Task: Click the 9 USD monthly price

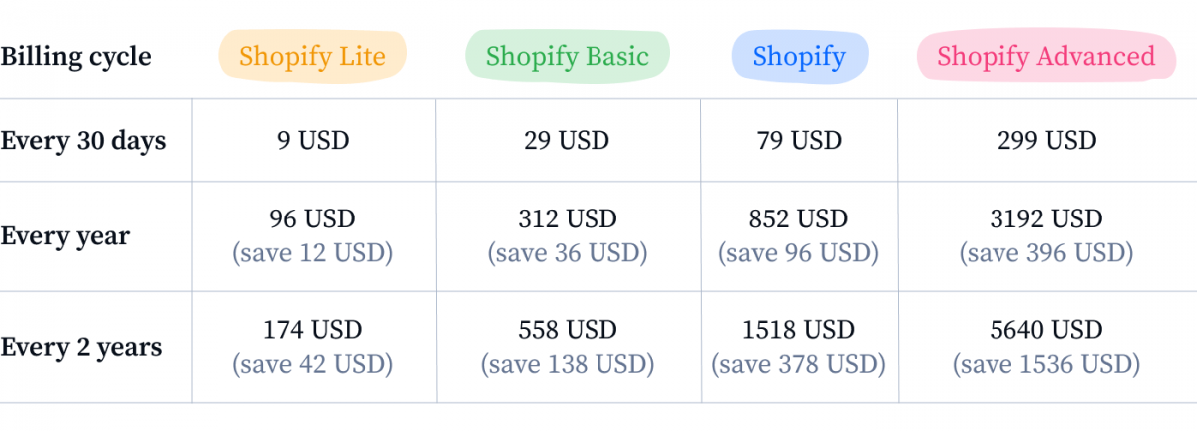Action: [x=313, y=141]
